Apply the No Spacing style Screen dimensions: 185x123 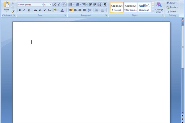pyautogui.click(x=131, y=7)
